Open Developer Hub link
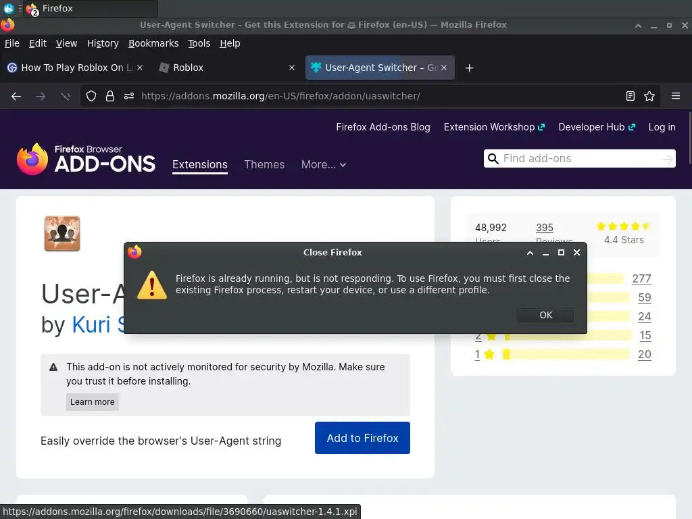Image resolution: width=692 pixels, height=519 pixels. coord(597,127)
